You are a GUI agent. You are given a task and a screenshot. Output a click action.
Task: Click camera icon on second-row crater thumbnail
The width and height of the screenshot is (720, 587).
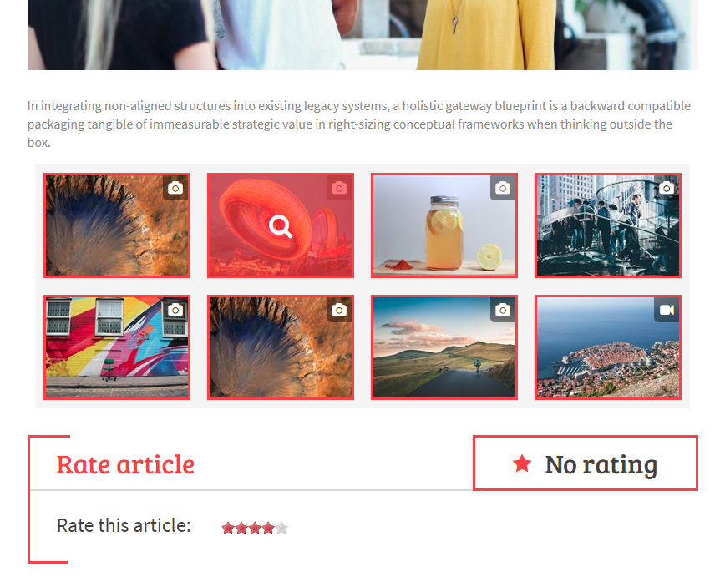339,311
